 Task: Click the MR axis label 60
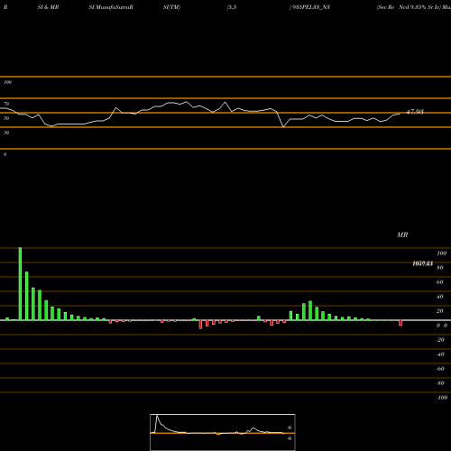(440, 282)
